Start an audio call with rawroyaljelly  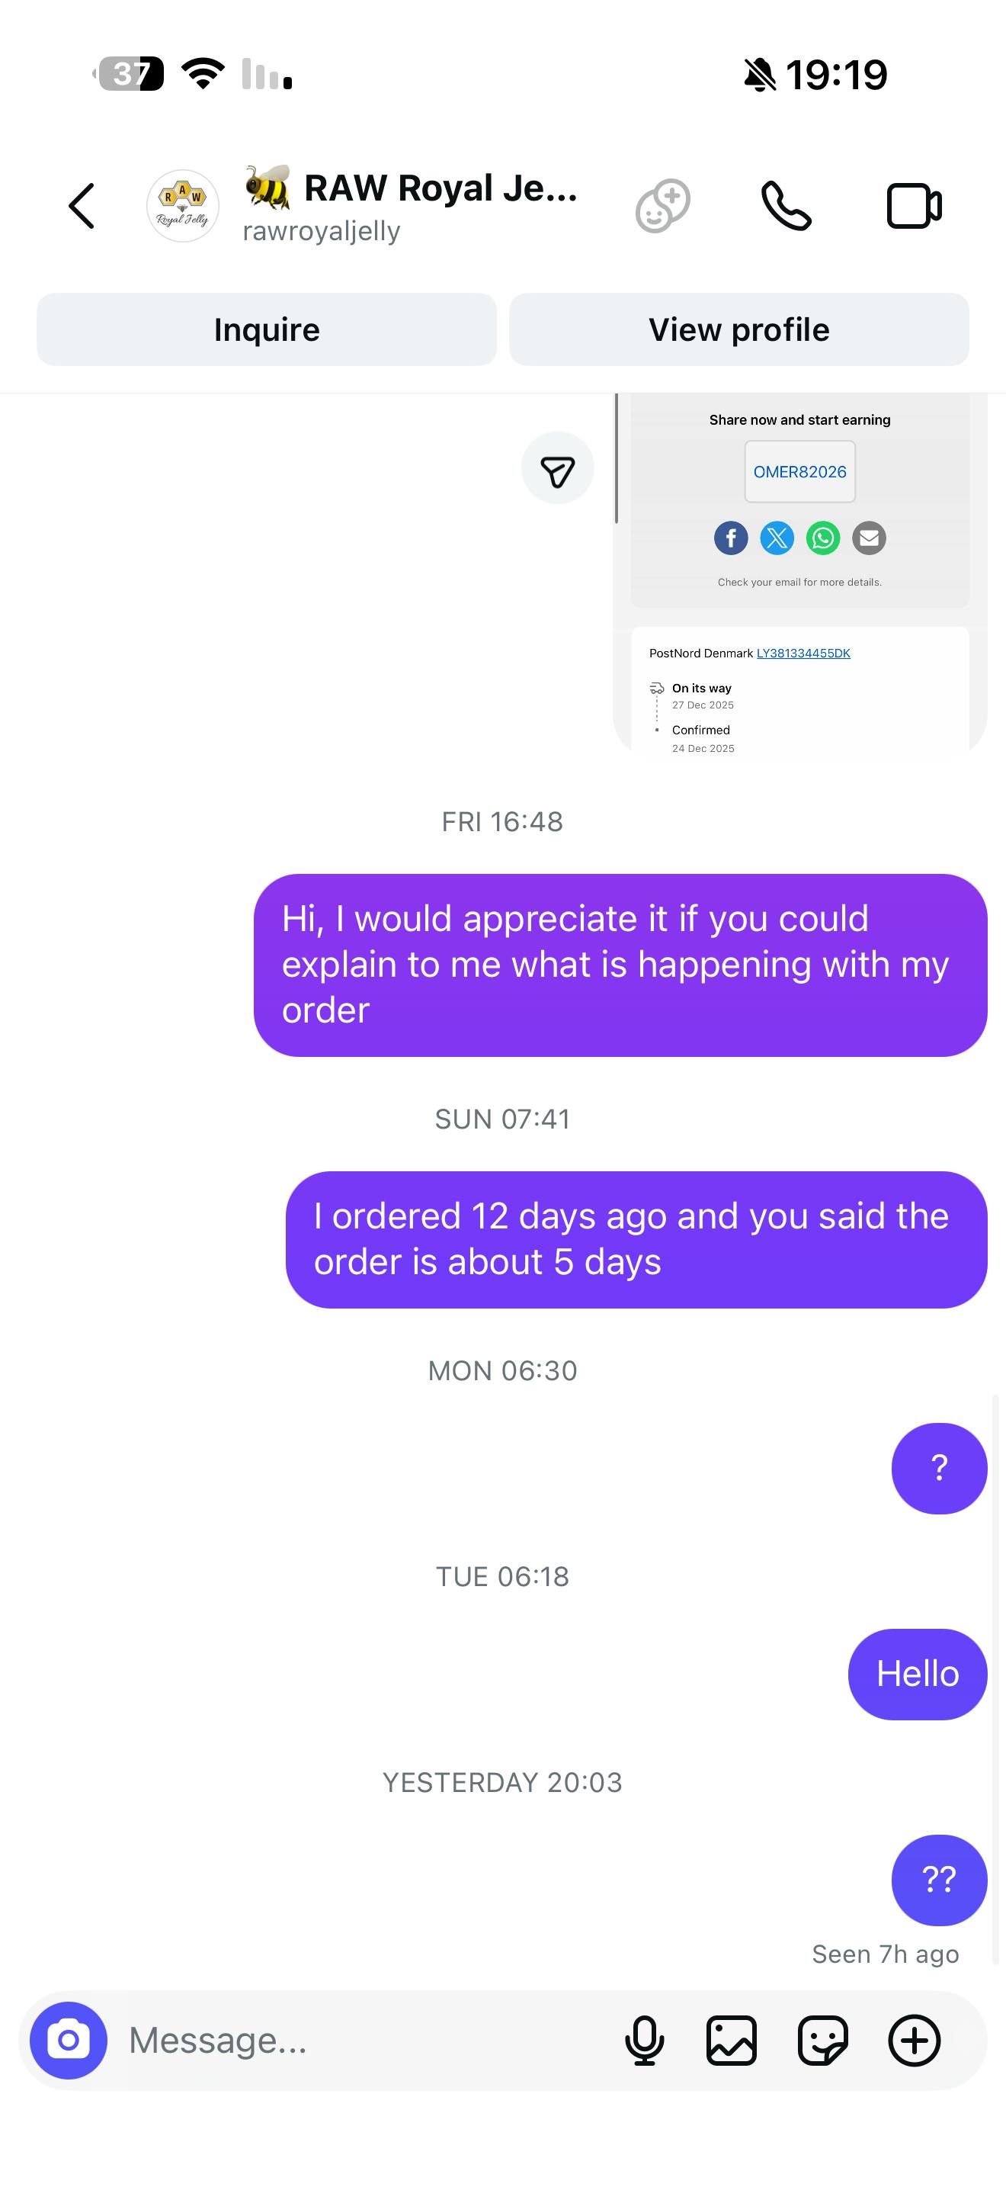tap(787, 207)
